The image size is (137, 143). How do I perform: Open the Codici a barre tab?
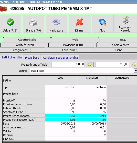121,45
